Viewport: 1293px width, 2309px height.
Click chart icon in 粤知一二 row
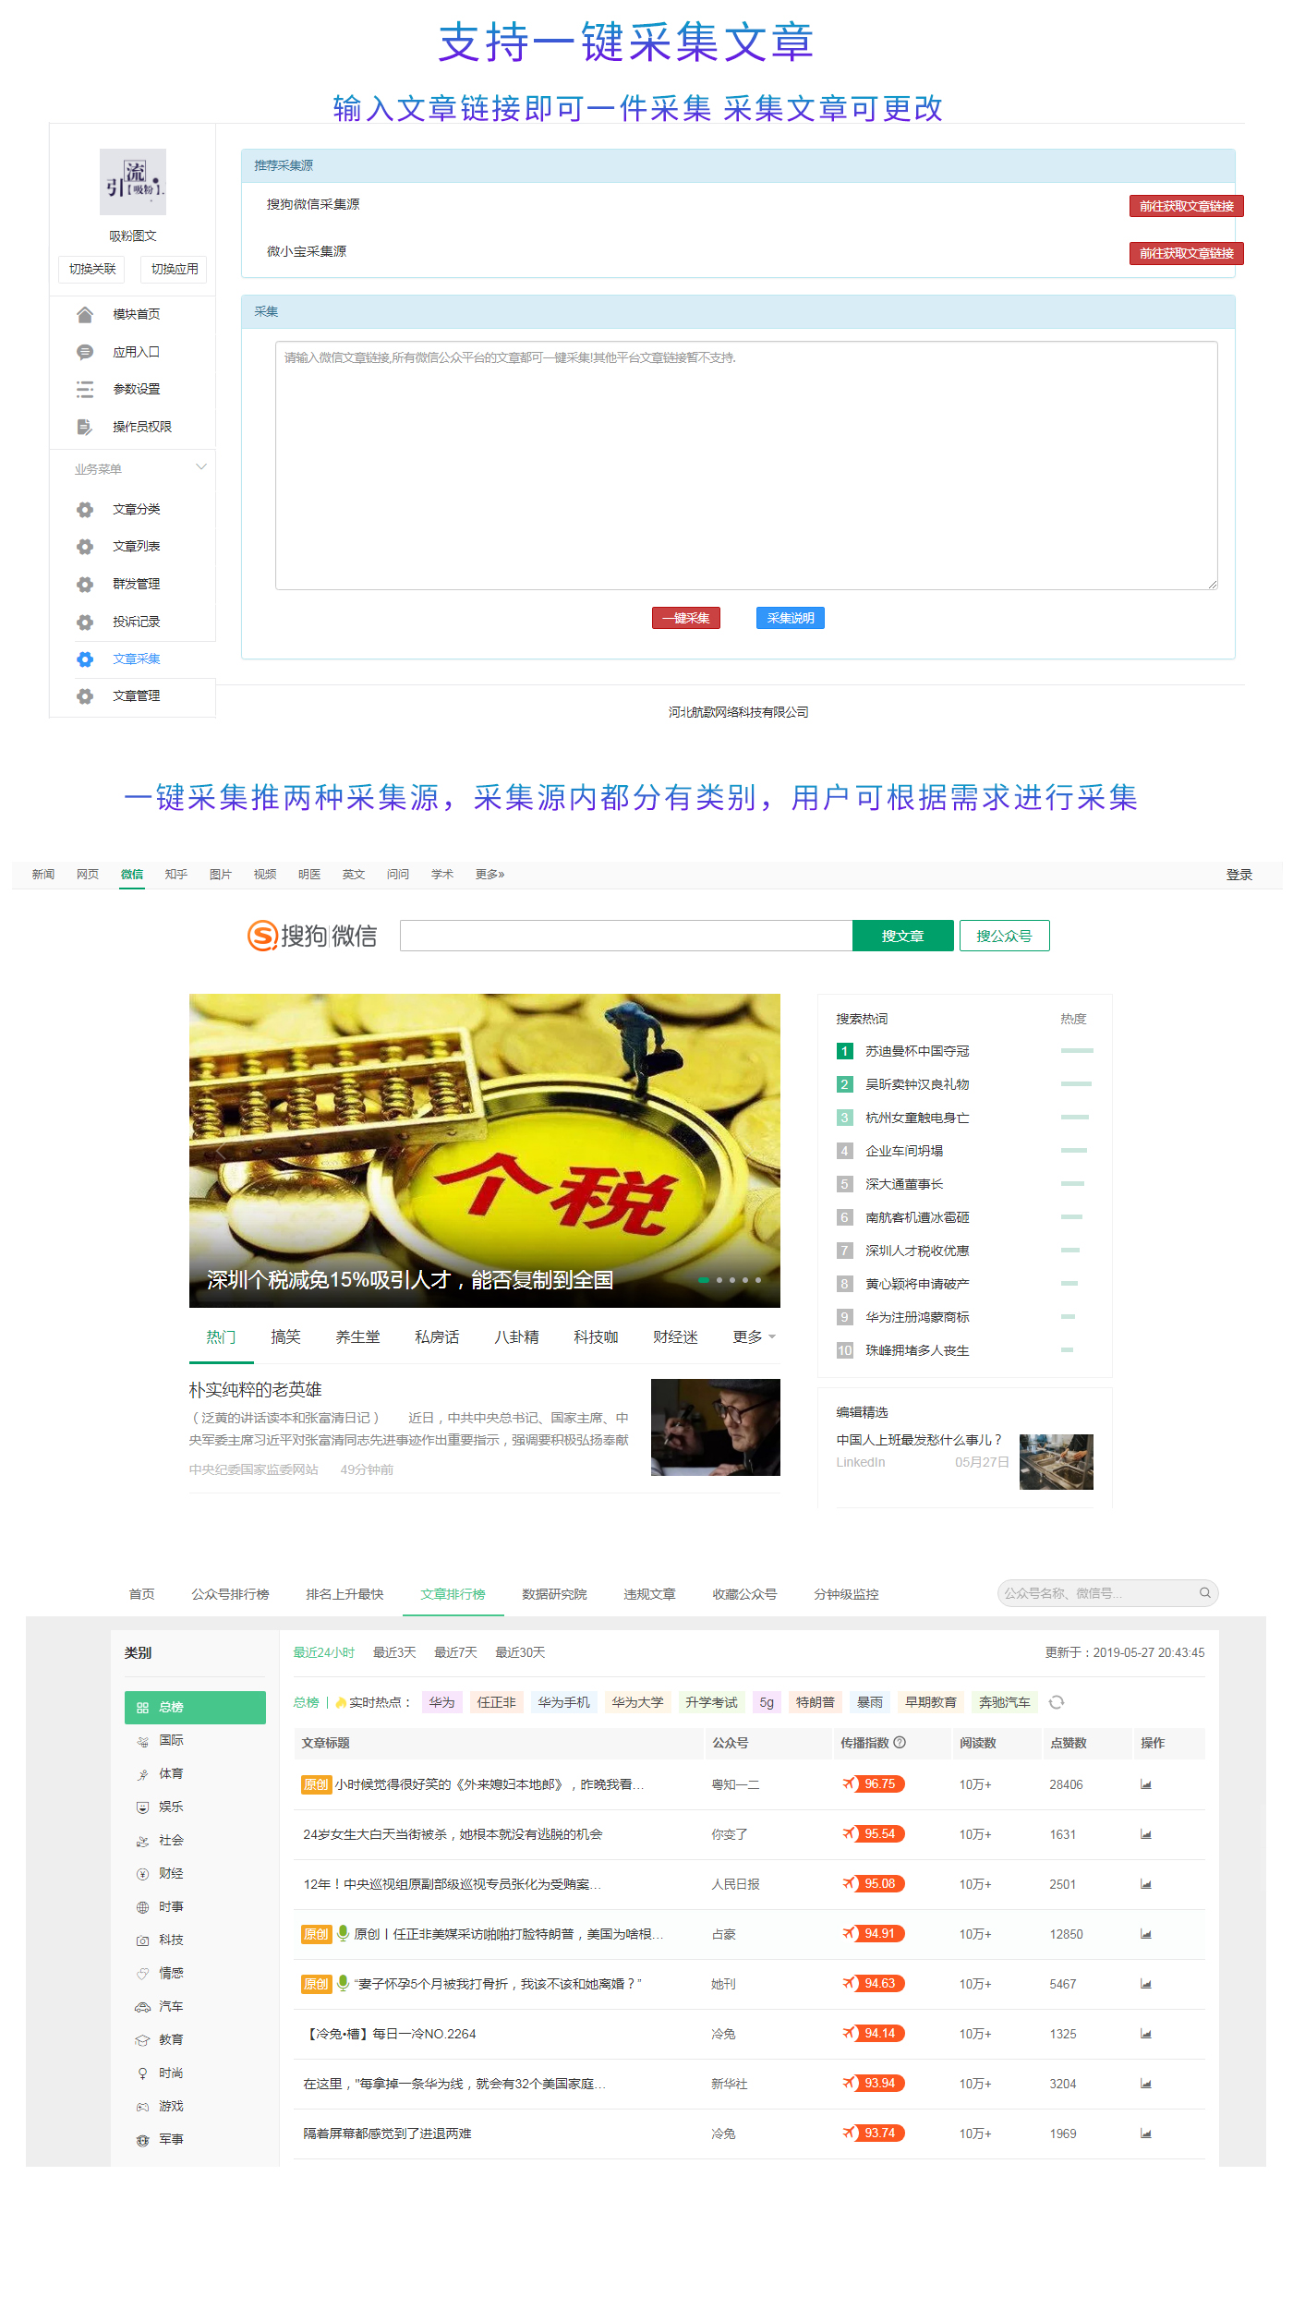point(1145,1784)
